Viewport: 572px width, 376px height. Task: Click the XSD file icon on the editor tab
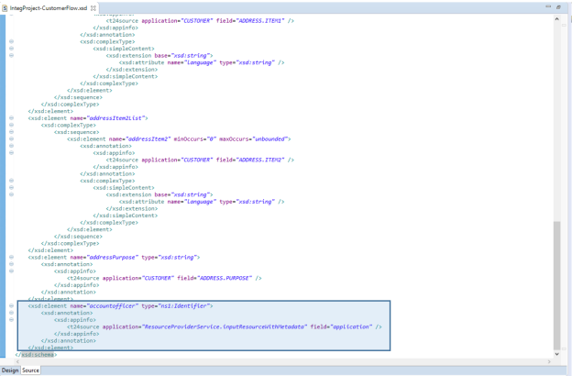6,6
